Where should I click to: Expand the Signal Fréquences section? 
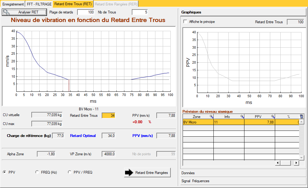coord(244,181)
